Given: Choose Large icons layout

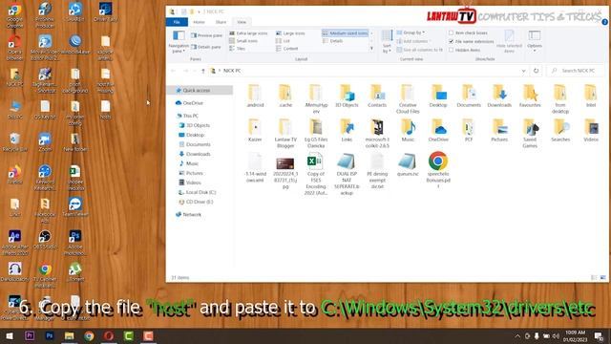Looking at the screenshot, I should pos(290,33).
